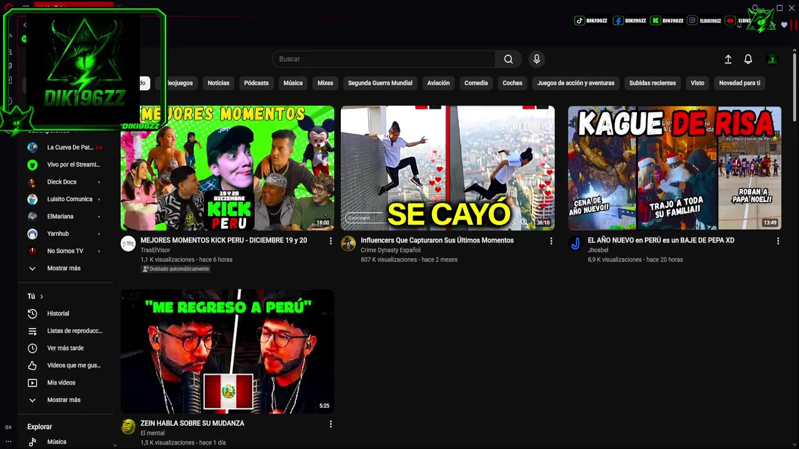Image resolution: width=799 pixels, height=449 pixels.
Task: Open the account avatar menu
Action: pyautogui.click(x=772, y=59)
